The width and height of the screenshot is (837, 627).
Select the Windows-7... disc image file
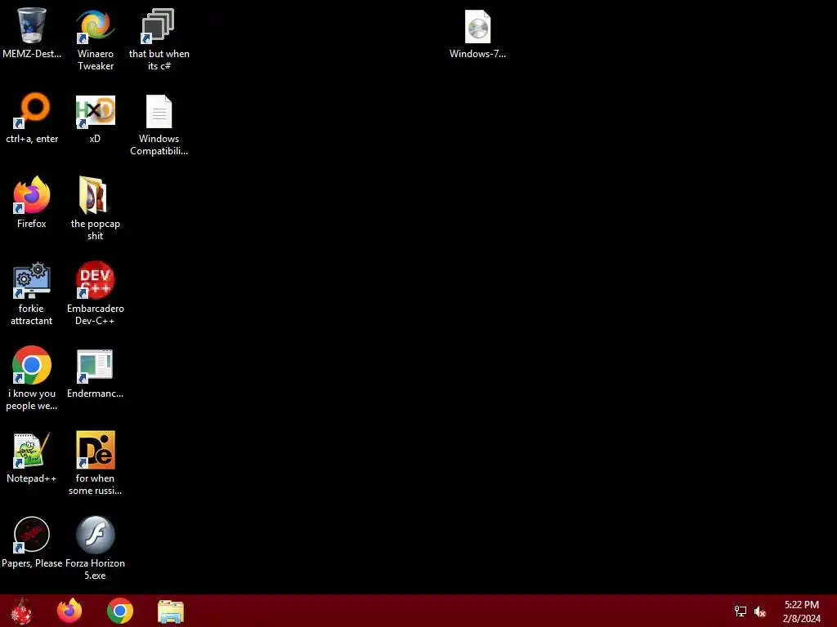click(x=477, y=27)
